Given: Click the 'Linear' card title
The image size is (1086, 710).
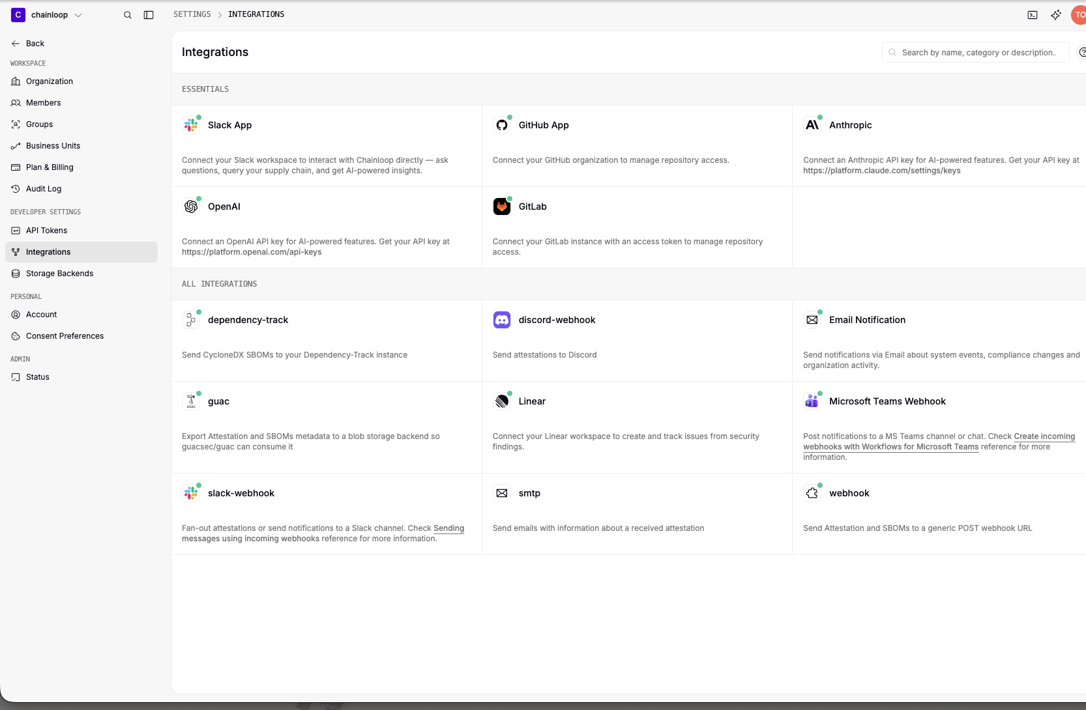Looking at the screenshot, I should click(532, 401).
